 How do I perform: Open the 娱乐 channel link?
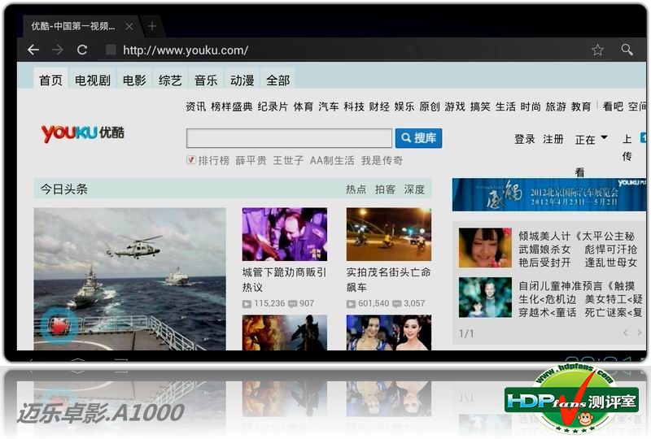[x=404, y=106]
